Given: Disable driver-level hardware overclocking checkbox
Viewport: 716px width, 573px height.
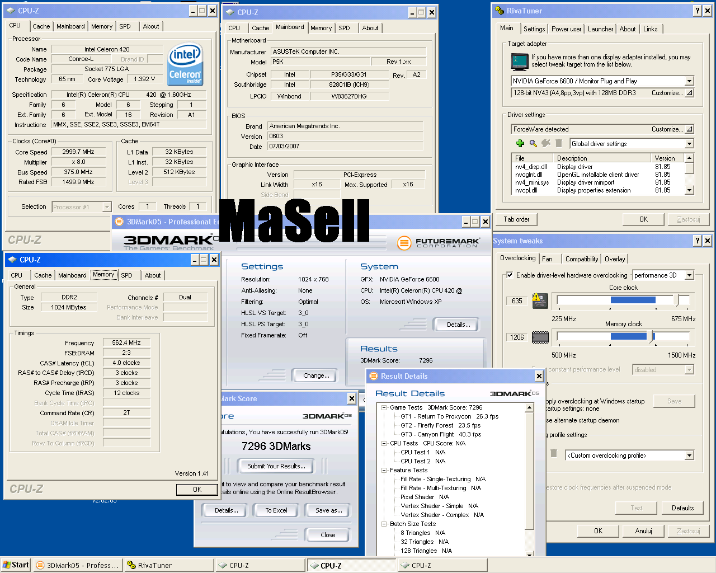Looking at the screenshot, I should (510, 275).
